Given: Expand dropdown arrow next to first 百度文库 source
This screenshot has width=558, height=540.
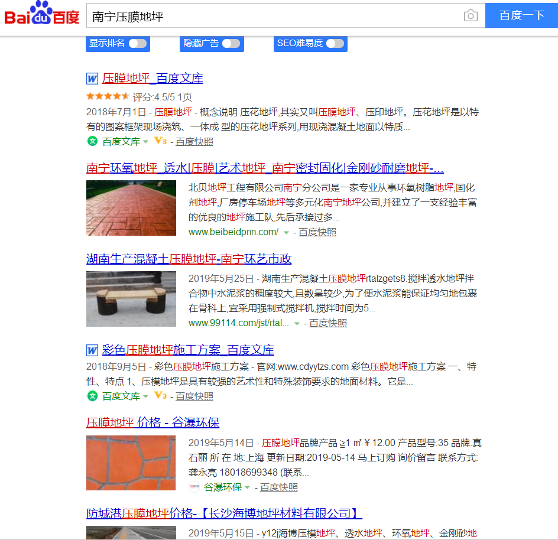Looking at the screenshot, I should click(145, 142).
